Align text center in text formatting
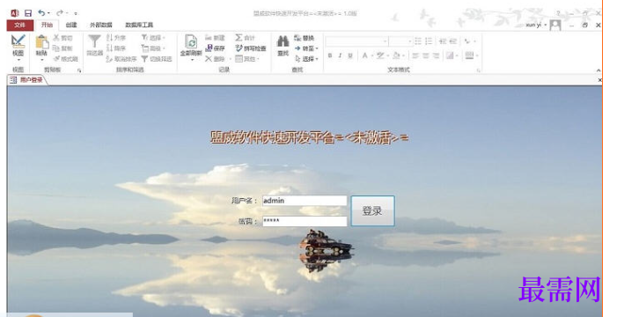 (426, 55)
